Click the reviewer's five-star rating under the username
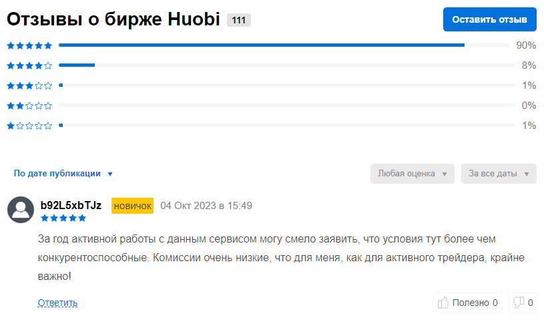Screen dimensions: 544x324 point(63,218)
